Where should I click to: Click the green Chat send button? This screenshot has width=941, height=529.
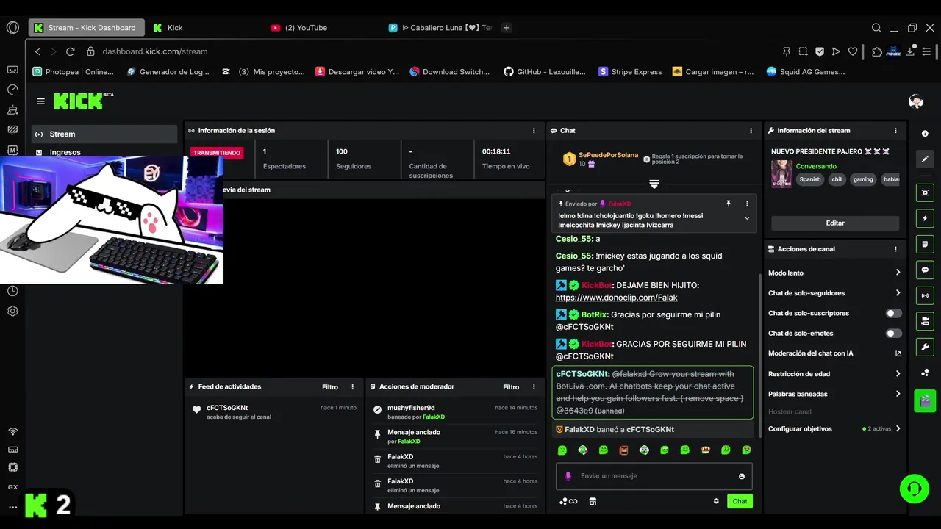(x=740, y=501)
